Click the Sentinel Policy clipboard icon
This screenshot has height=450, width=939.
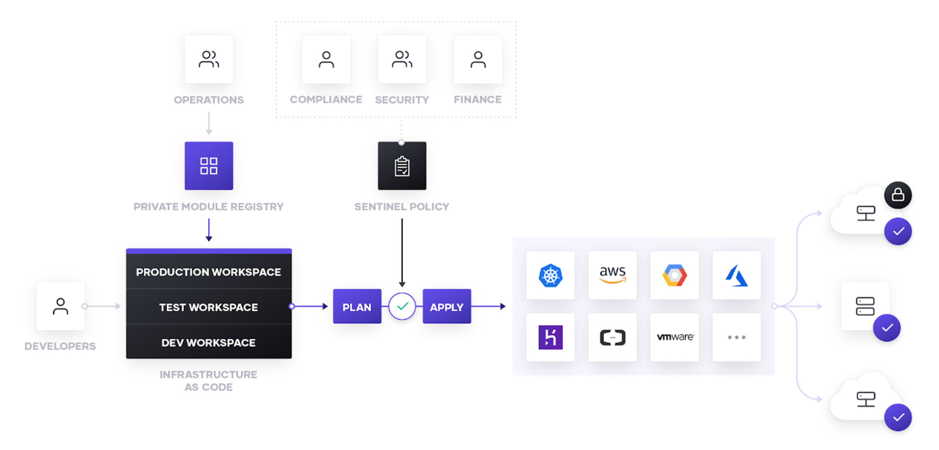click(402, 166)
